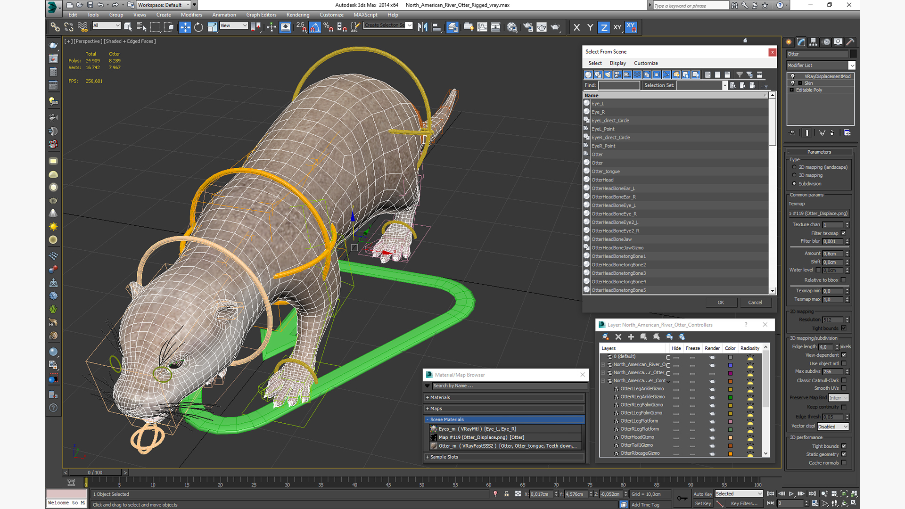Click OK in Select From Scene dialog
The width and height of the screenshot is (905, 509).
click(x=721, y=303)
